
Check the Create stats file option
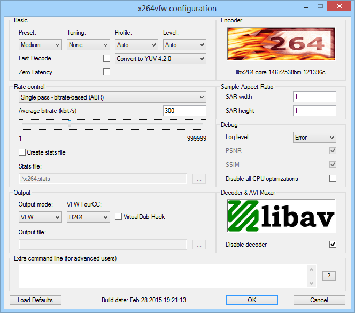click(22, 152)
